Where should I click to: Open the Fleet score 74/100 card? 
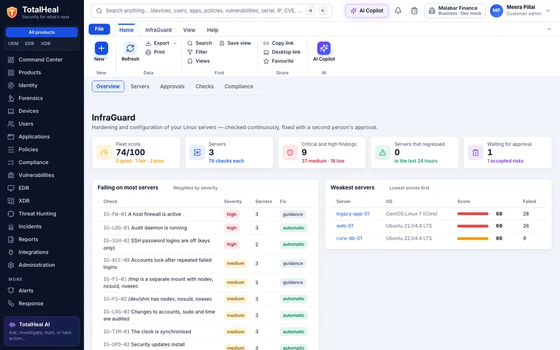(x=136, y=152)
